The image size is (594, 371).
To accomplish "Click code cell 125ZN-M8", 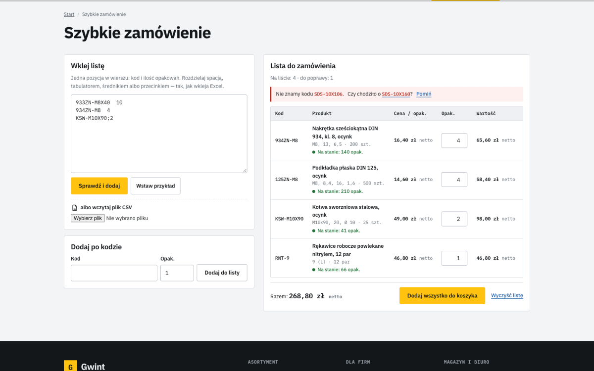I will pyautogui.click(x=287, y=180).
